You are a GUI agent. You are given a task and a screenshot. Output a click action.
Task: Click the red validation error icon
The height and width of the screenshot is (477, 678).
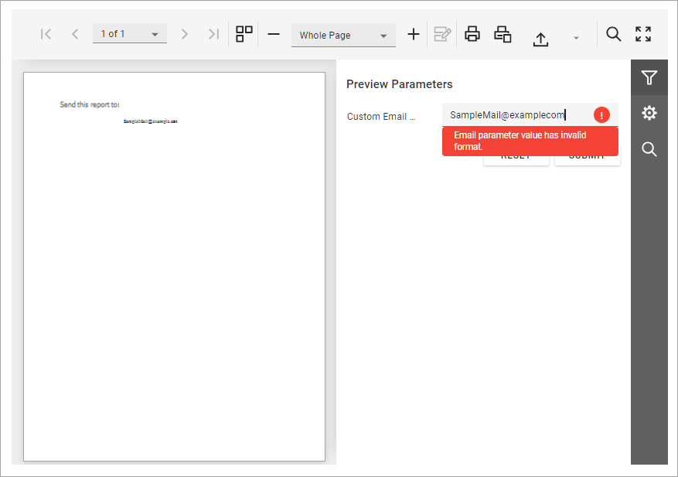point(601,115)
